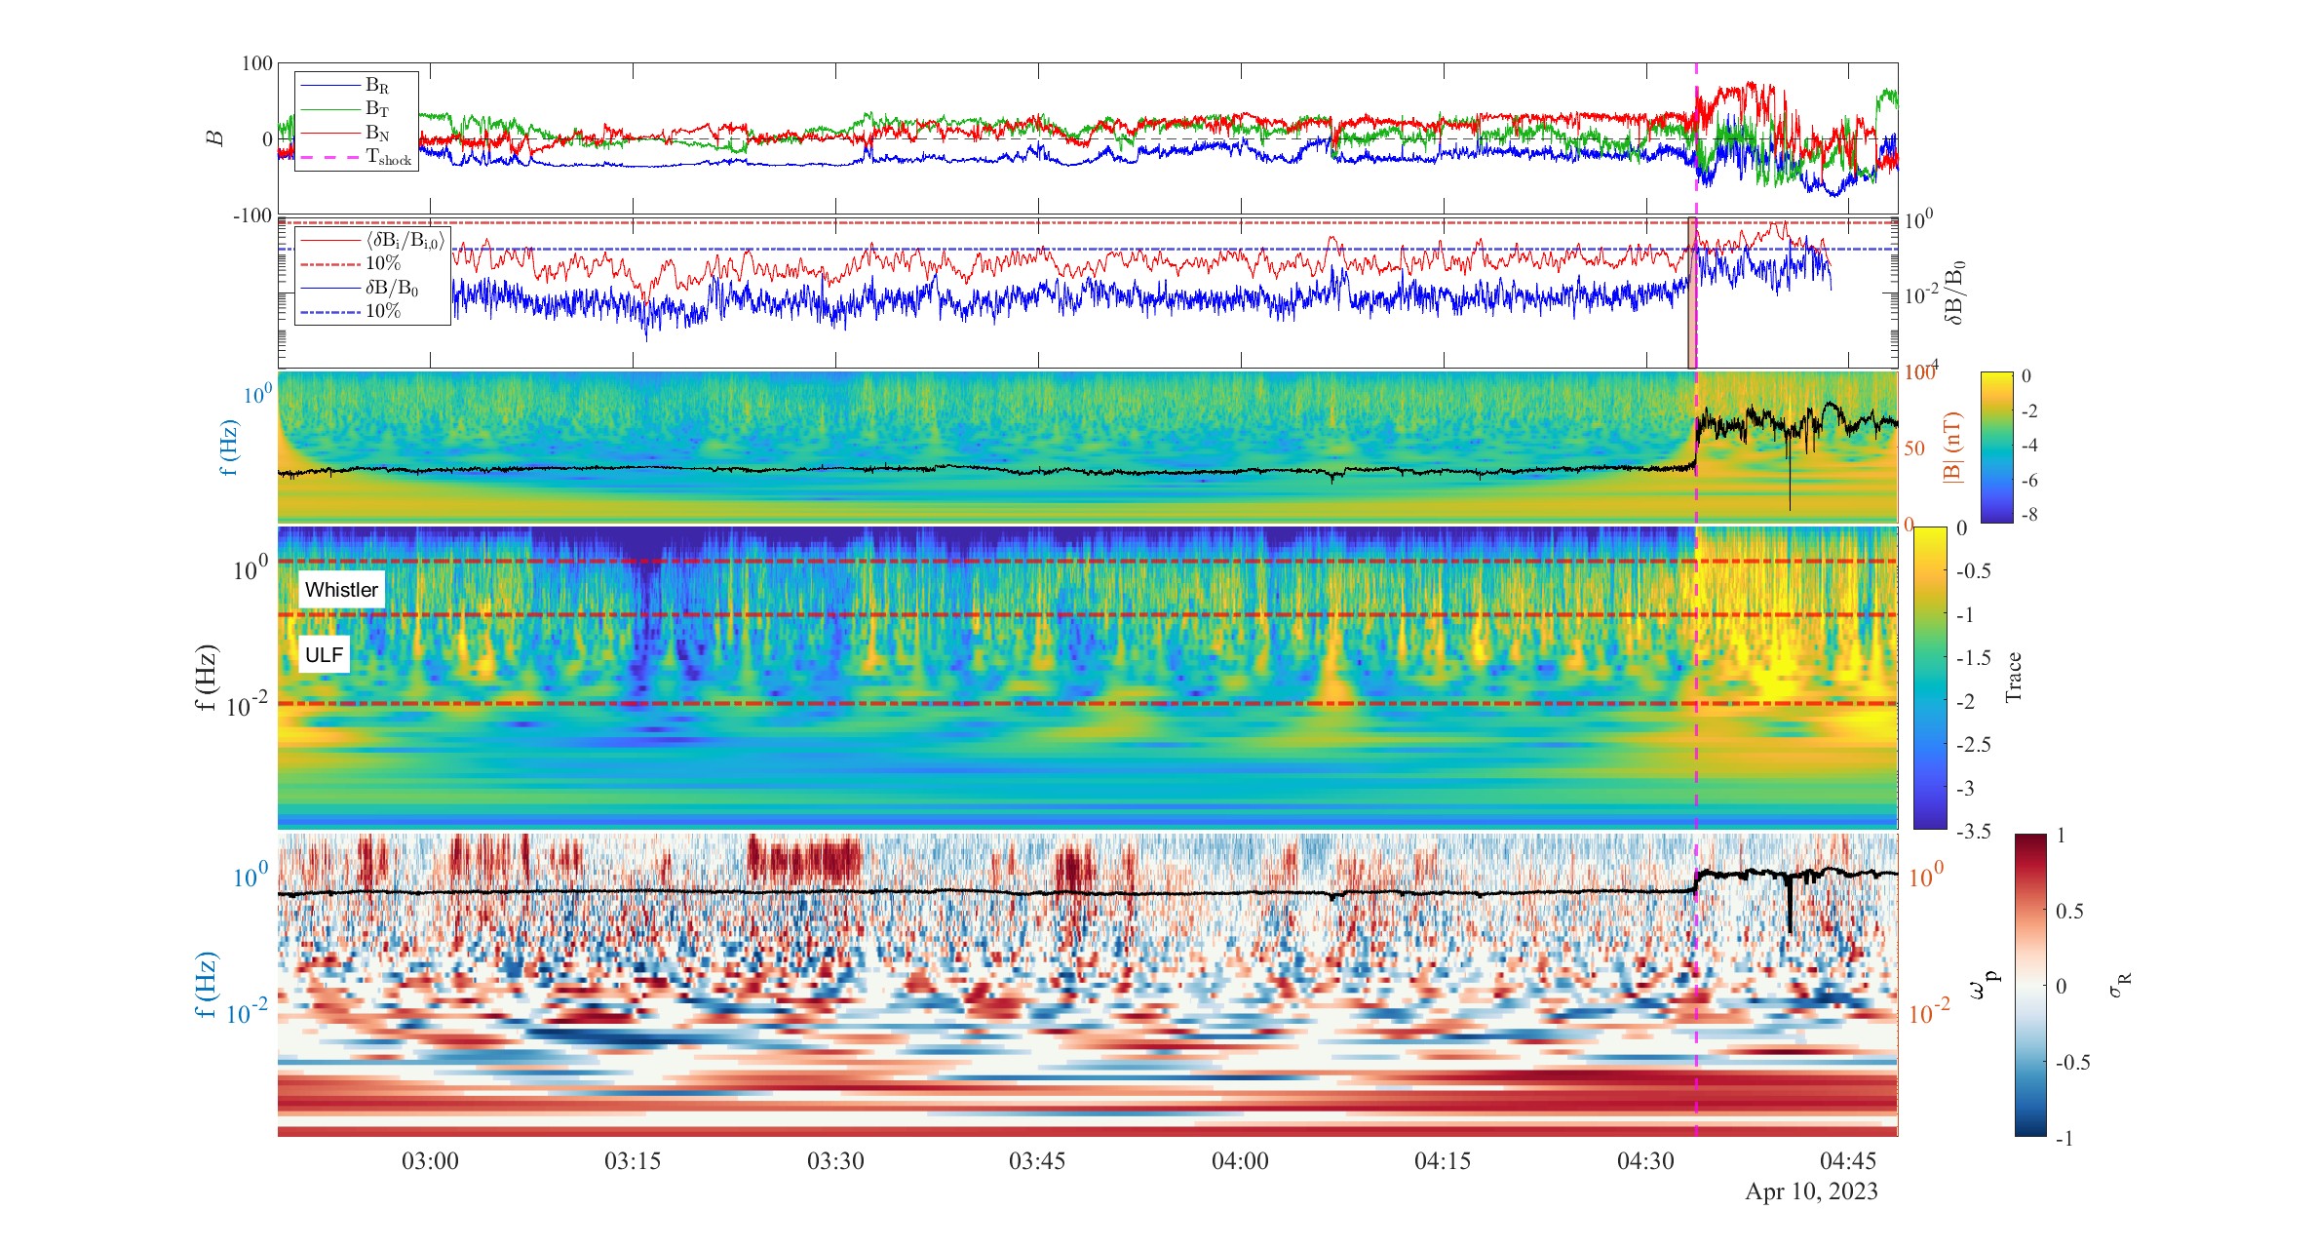Click the red-blue σ_R colorbar
Screen dimensions: 2315x1249
pyautogui.click(x=2031, y=985)
